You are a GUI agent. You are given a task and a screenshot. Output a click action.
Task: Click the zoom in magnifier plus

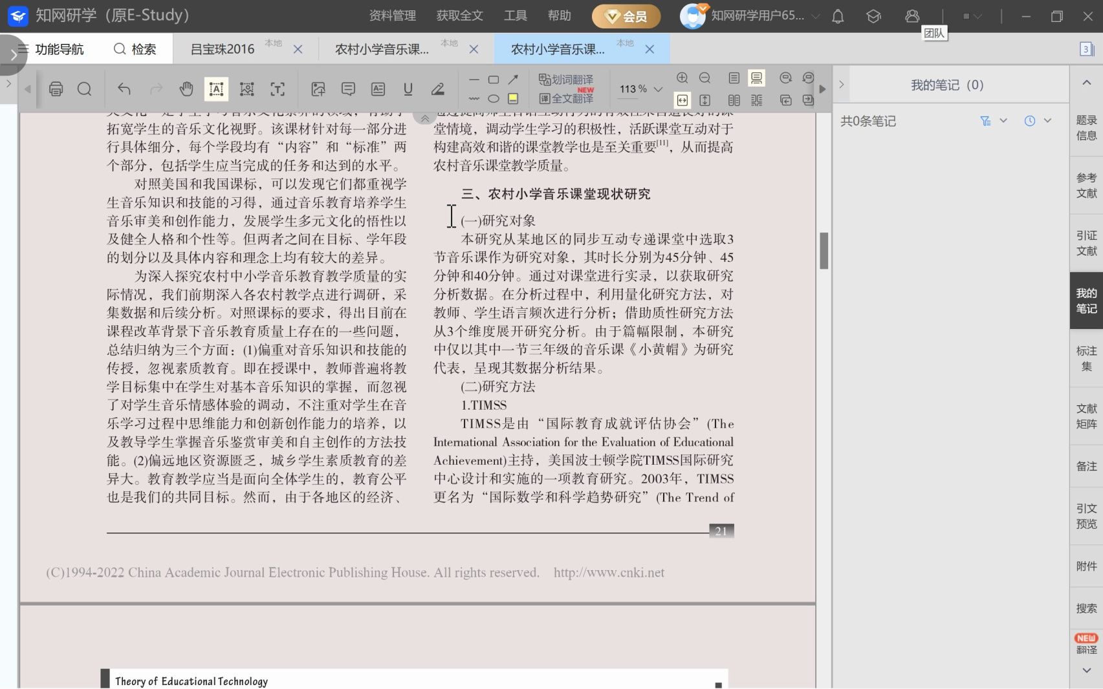[683, 78]
